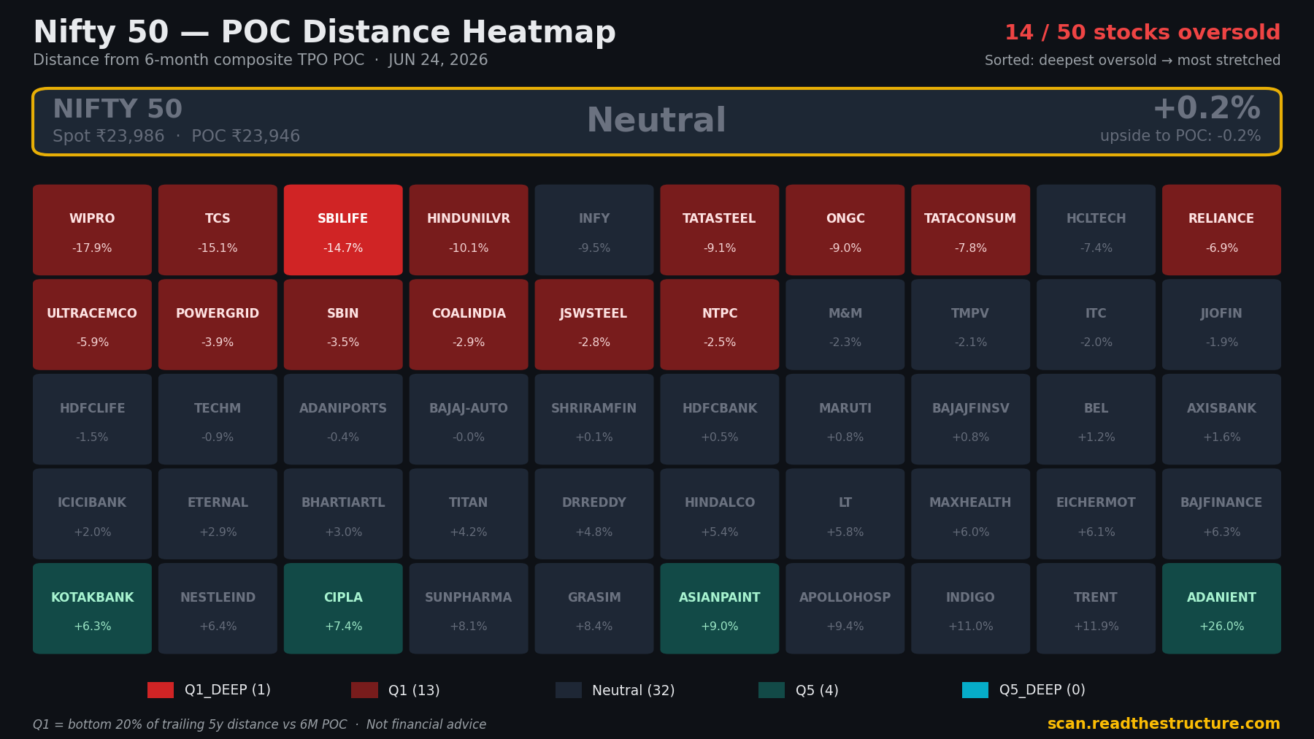Select the TATACONSUM tile
The image size is (1314, 739).
[x=971, y=230]
